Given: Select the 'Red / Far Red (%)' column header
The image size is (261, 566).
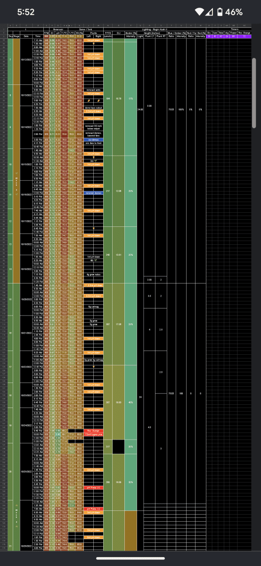Looking at the screenshot, I should tap(196, 33).
